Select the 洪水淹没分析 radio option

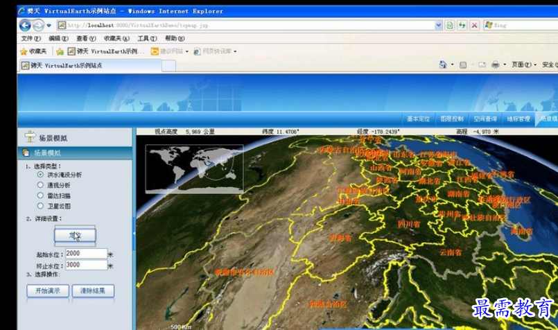(x=41, y=175)
